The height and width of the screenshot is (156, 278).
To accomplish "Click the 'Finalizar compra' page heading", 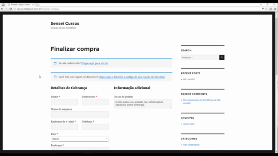I will point(75,49).
